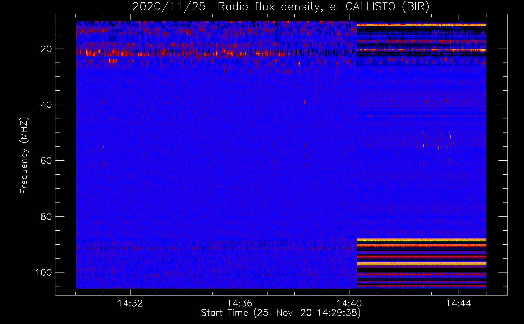
Task: Click the red spot at 40 MHz near 14:38
Action: coord(305,102)
